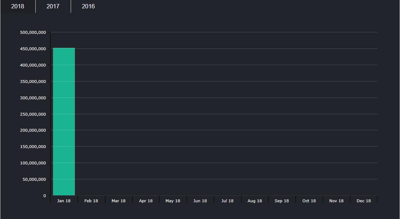This screenshot has width=400, height=219.
Task: Click the Apr 18 axis label
Action: tap(146, 201)
